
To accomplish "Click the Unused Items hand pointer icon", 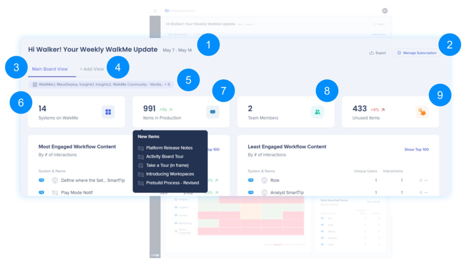I will (422, 112).
